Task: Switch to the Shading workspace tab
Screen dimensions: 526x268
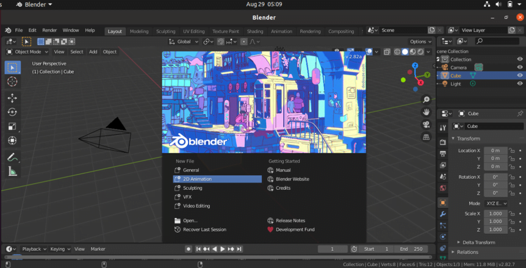Action: pos(255,31)
